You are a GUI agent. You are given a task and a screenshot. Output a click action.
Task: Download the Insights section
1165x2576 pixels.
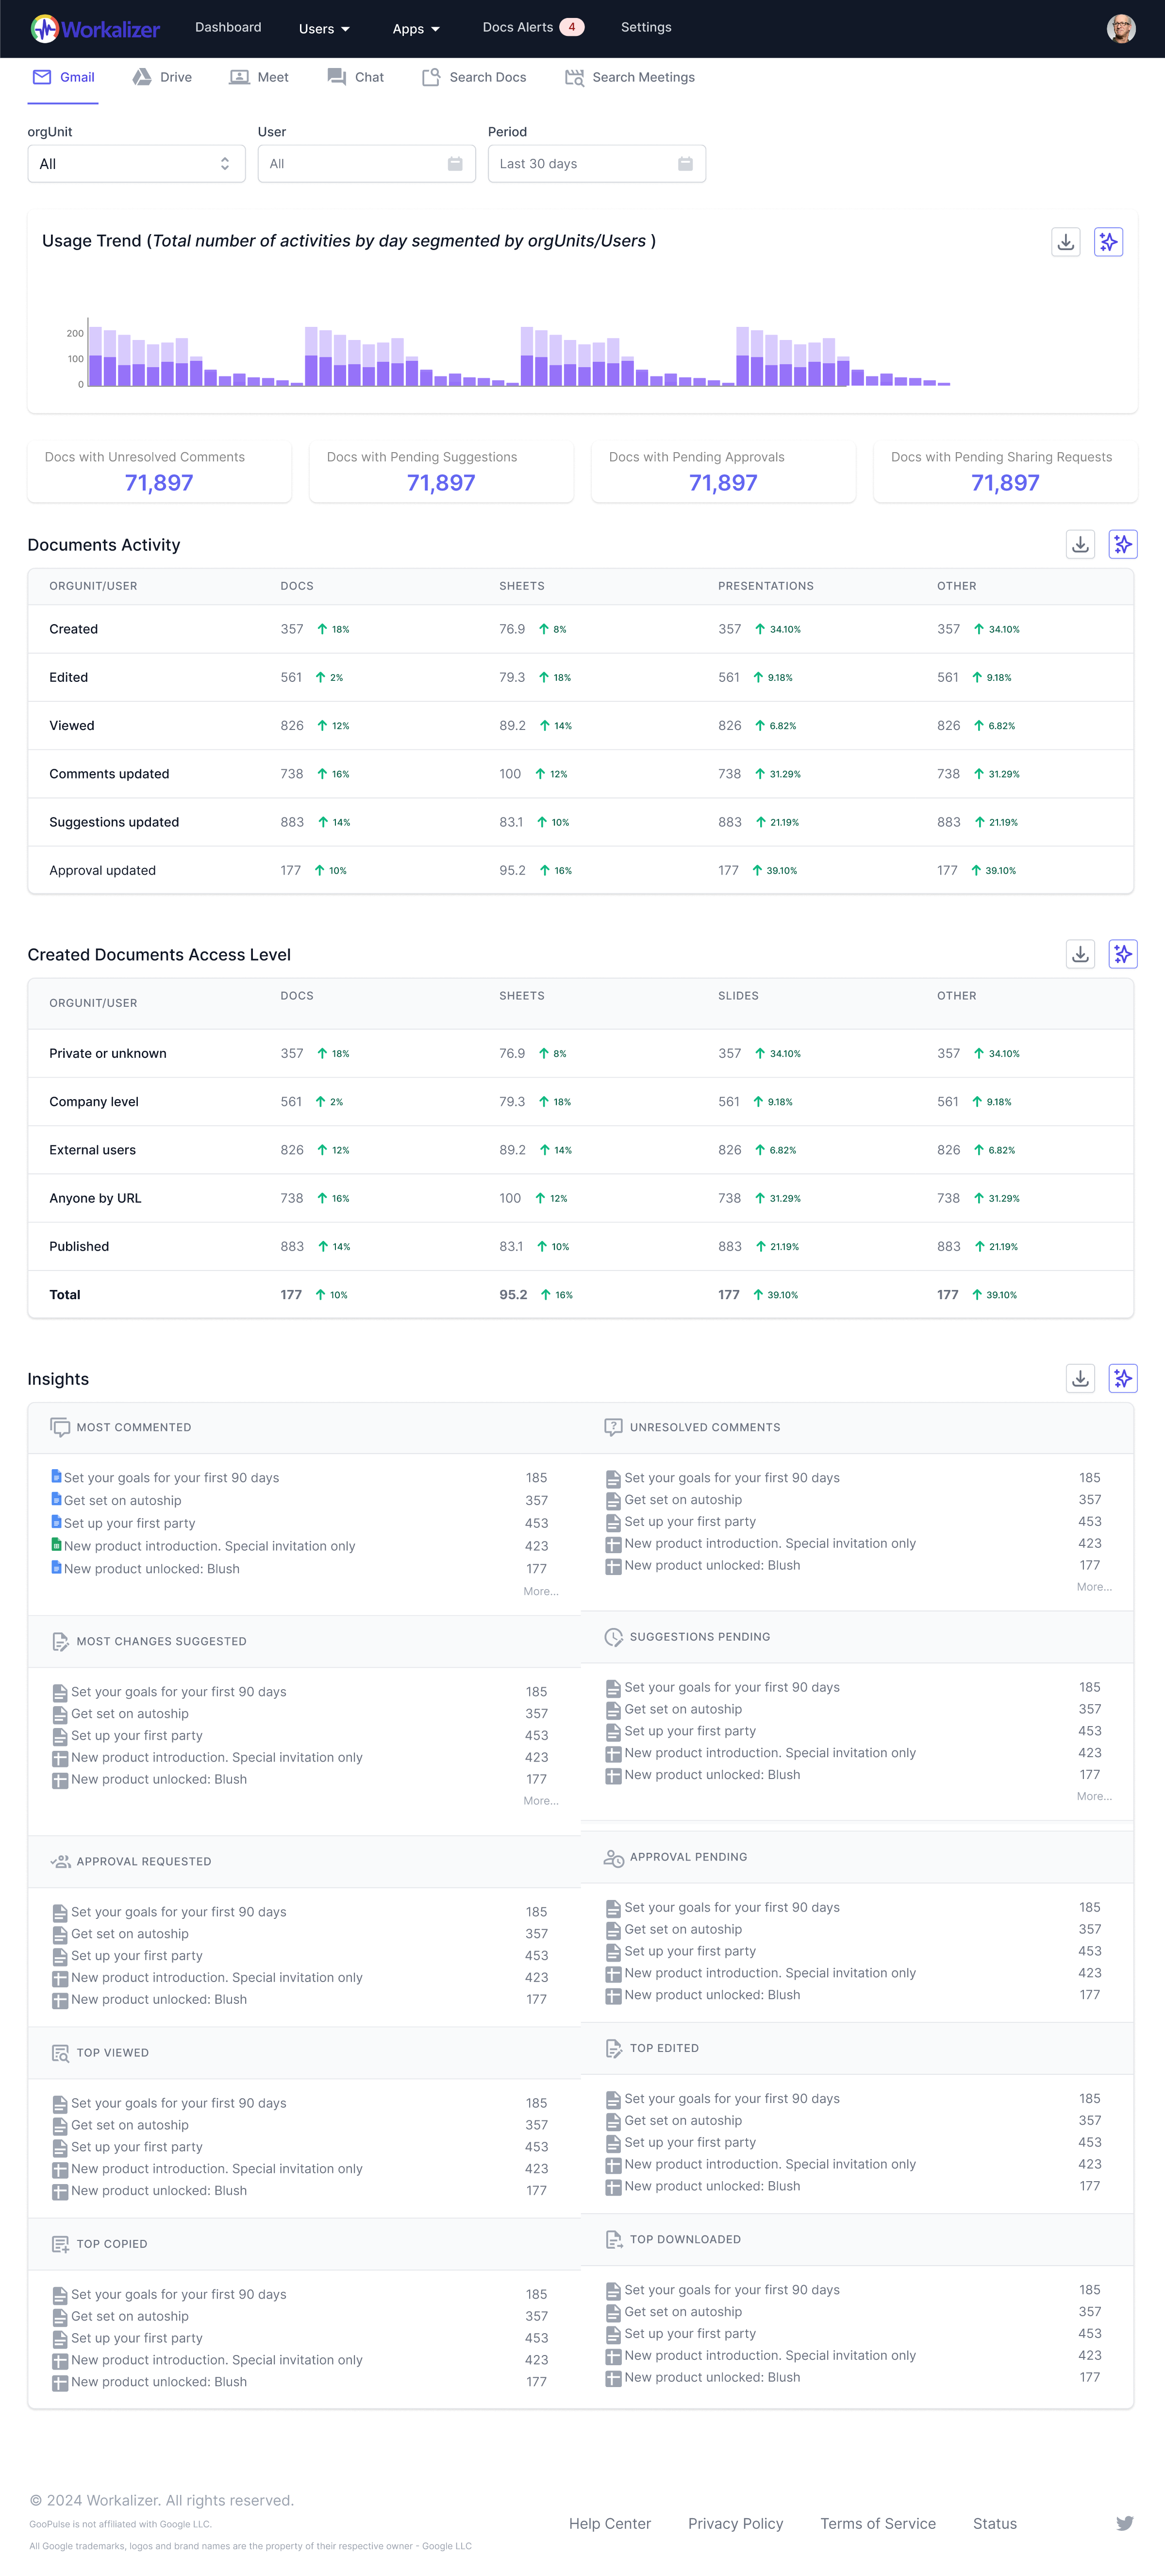[1080, 1378]
